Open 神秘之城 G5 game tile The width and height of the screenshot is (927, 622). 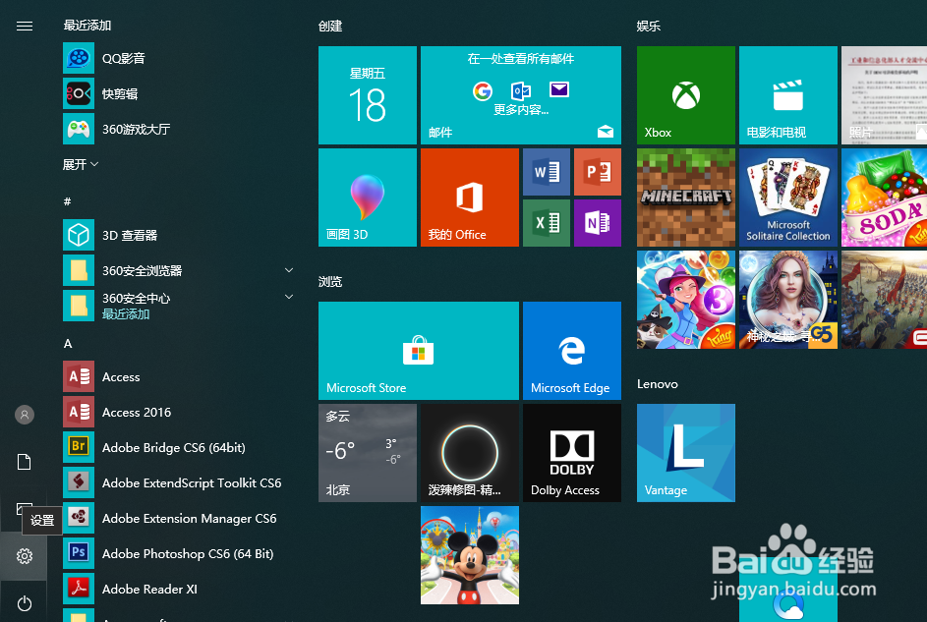[788, 300]
